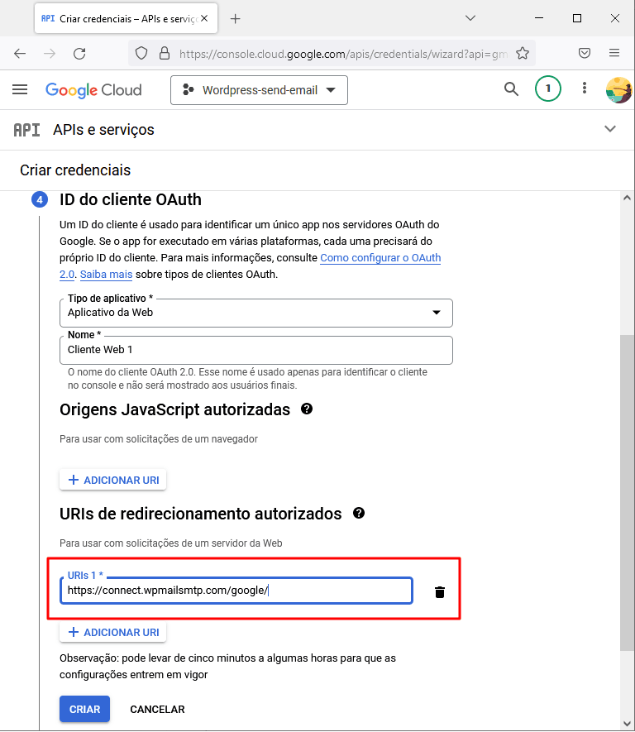Screen dimensions: 635x732
Task: Click the padlock site security icon
Action: (165, 53)
